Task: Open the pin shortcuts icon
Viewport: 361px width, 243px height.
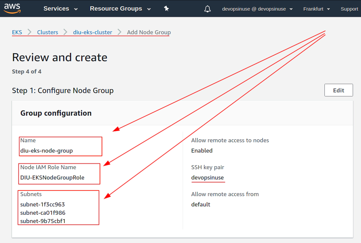Action: (x=166, y=9)
